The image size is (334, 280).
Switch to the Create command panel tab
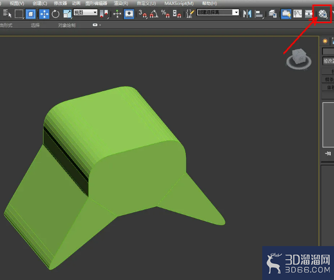click(x=325, y=41)
